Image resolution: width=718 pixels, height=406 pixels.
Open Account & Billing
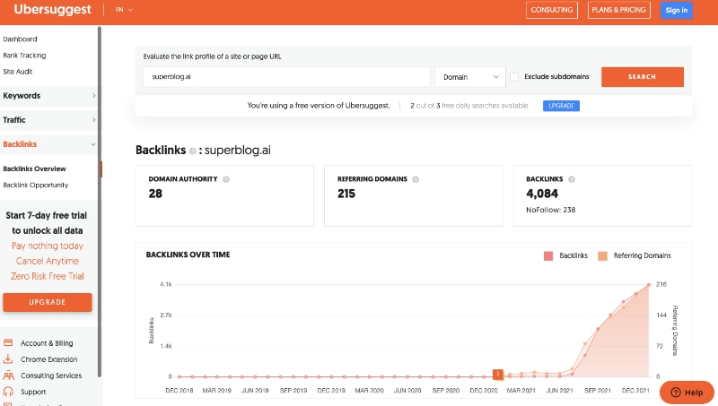(x=47, y=343)
